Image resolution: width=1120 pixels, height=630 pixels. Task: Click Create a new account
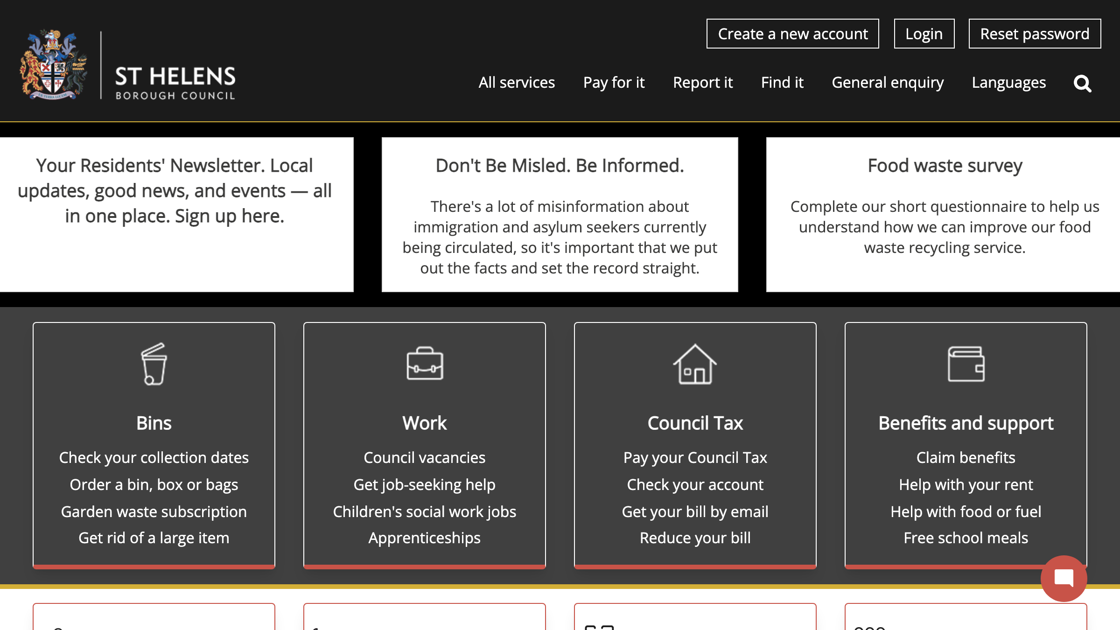792,34
